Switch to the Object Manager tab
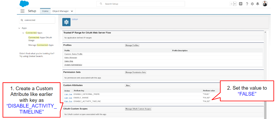Screen dimensions: 278x119 60,11
